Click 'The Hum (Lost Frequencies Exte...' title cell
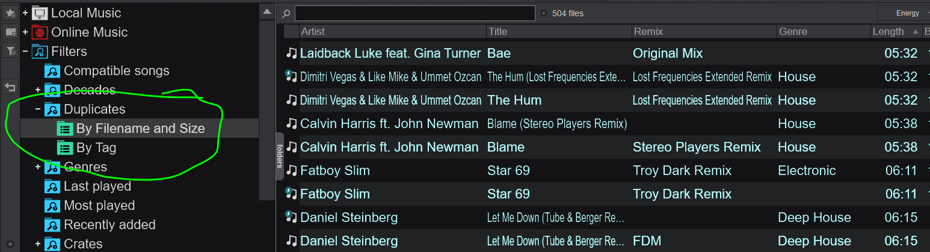Screen dimensions: 930x252 pos(556,76)
